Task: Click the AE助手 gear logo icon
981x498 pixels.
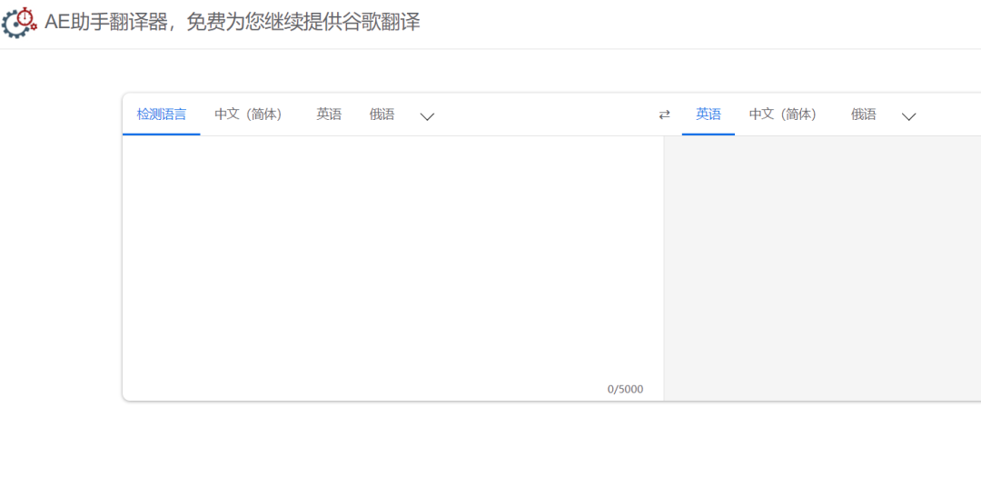Action: point(20,23)
